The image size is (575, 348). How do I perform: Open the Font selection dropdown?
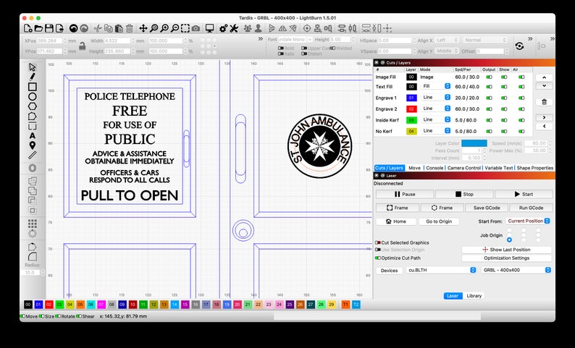(x=295, y=40)
